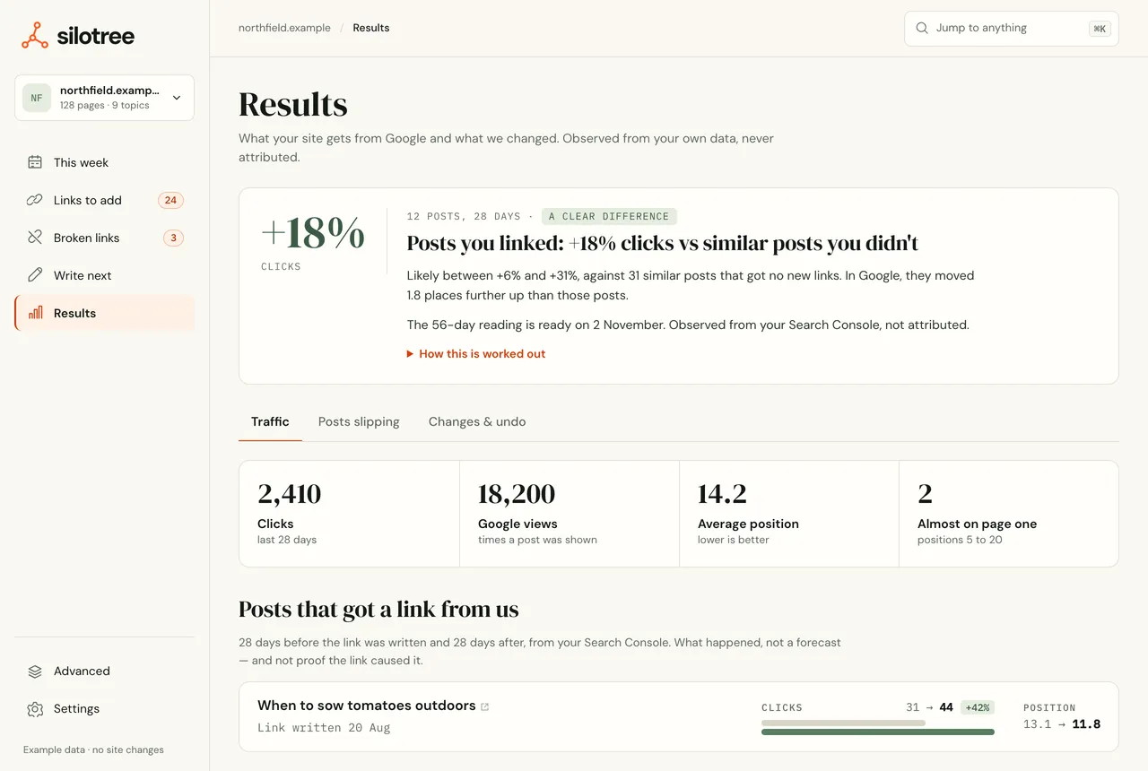
Task: Click the Broken links icon
Action: (x=35, y=238)
